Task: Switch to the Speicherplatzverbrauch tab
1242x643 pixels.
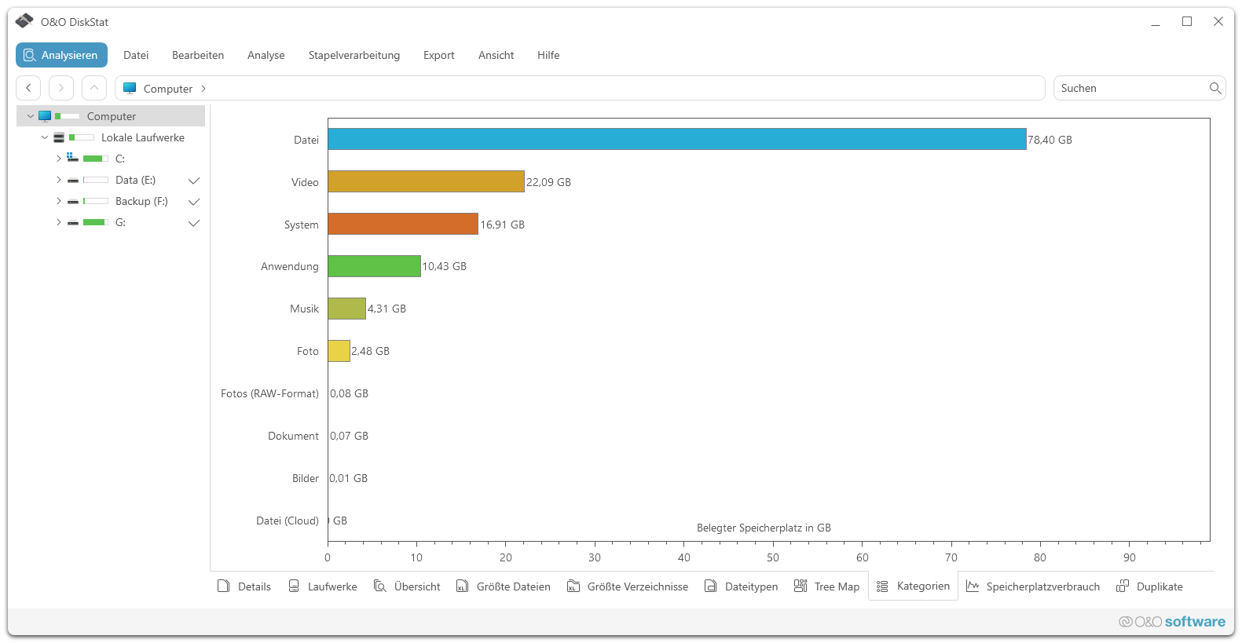Action: [x=1033, y=586]
